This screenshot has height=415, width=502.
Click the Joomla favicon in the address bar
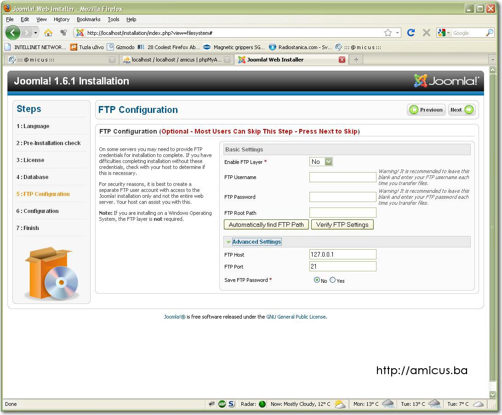80,33
